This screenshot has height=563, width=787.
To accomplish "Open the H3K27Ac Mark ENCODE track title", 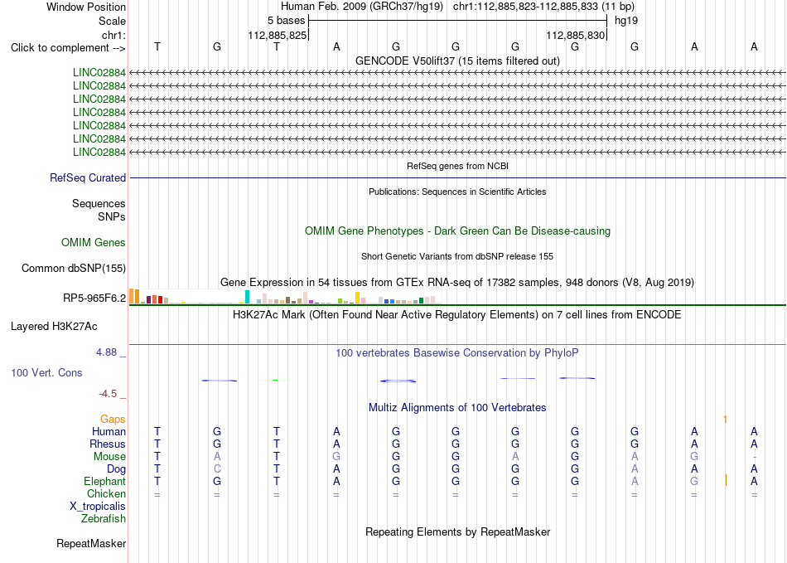I will [x=457, y=315].
